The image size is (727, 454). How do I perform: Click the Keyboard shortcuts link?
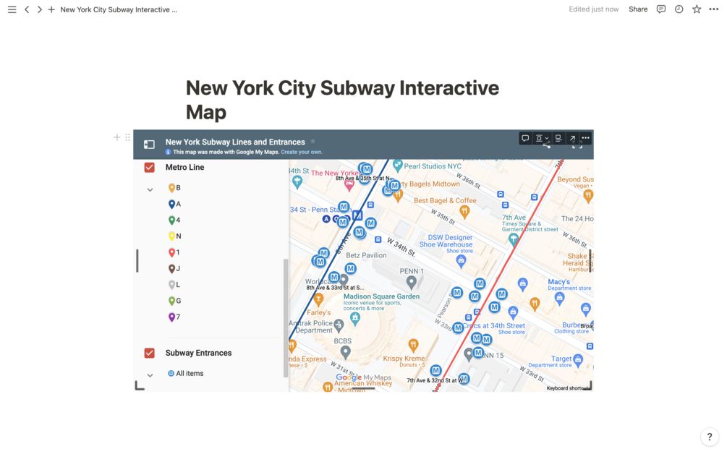click(567, 388)
